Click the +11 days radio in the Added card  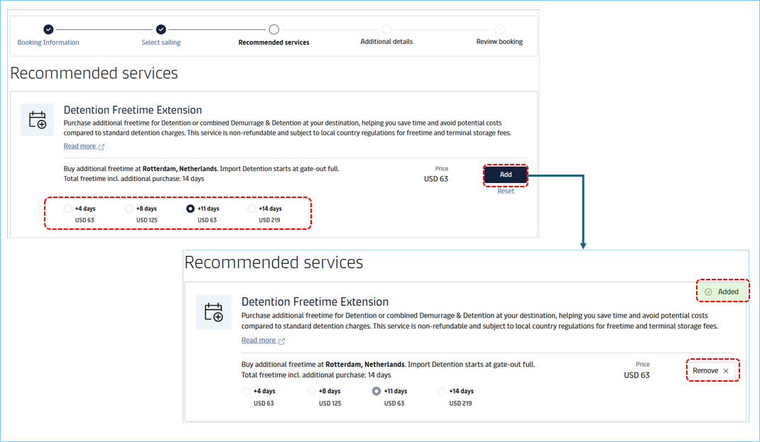(x=376, y=391)
